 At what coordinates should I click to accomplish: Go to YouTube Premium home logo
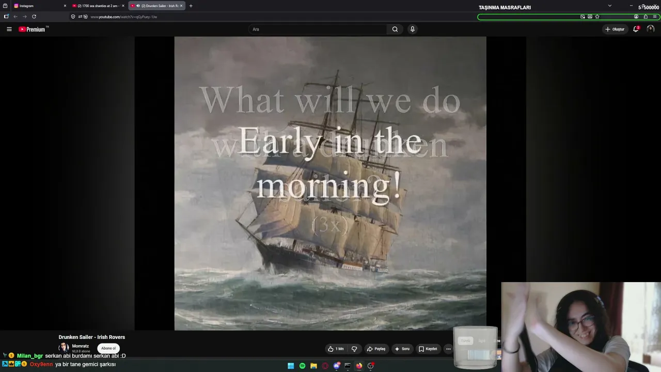33,29
